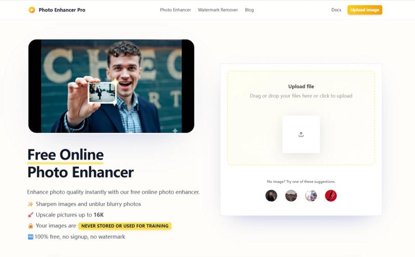Click the dashed Upload file drop area
The image size is (415, 257).
point(301,118)
